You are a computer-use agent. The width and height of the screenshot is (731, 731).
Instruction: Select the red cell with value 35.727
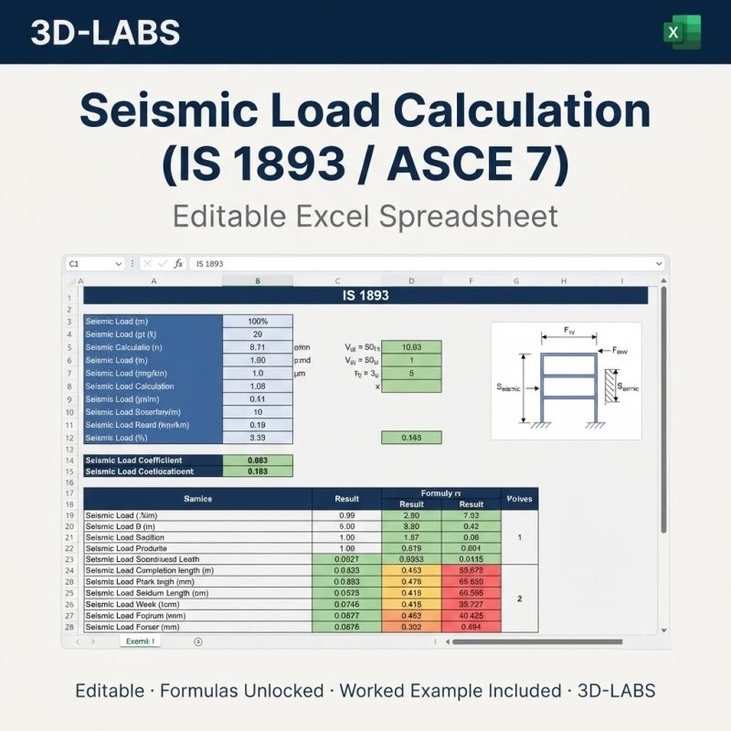point(471,604)
